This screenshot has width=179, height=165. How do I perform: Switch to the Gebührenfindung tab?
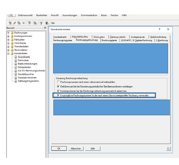tap(158, 37)
